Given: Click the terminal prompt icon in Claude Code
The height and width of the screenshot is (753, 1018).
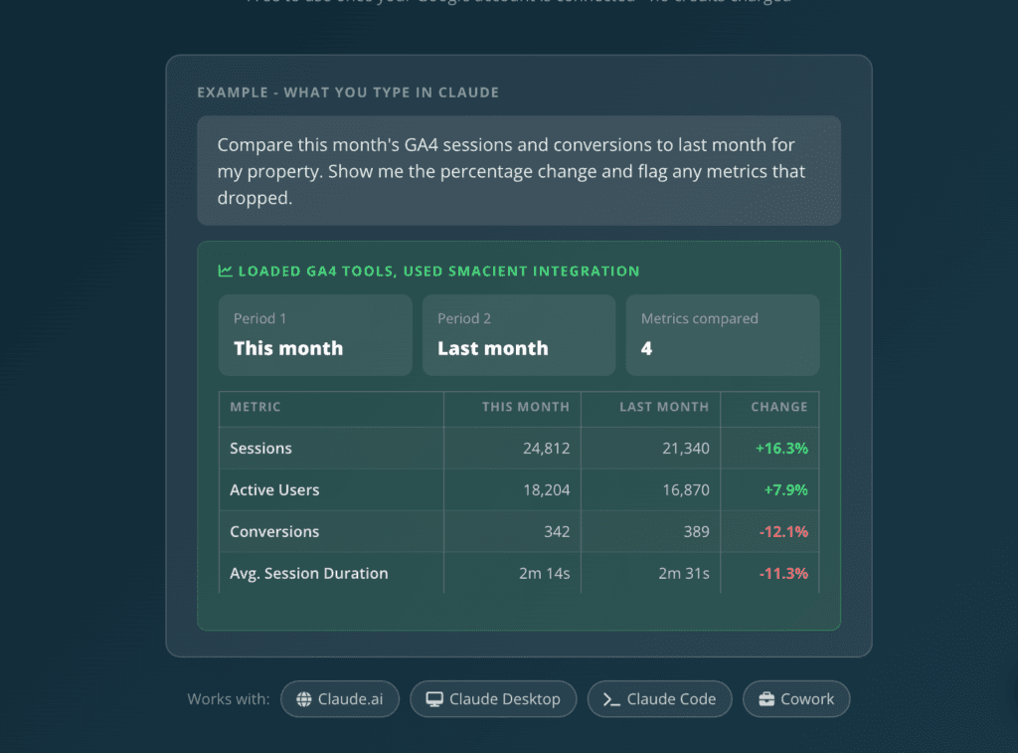Looking at the screenshot, I should [611, 699].
